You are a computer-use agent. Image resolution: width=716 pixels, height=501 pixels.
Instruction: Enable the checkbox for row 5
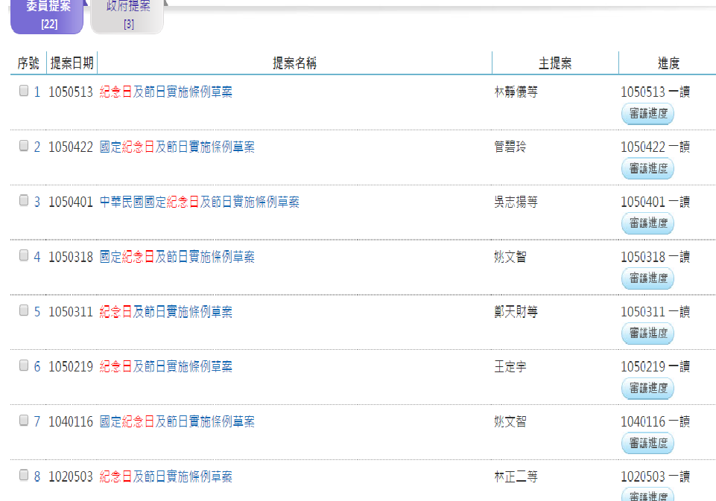pos(24,310)
